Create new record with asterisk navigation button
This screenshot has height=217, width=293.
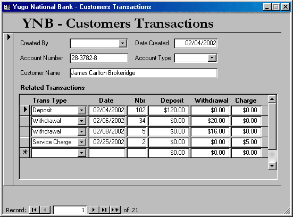[x=115, y=210]
